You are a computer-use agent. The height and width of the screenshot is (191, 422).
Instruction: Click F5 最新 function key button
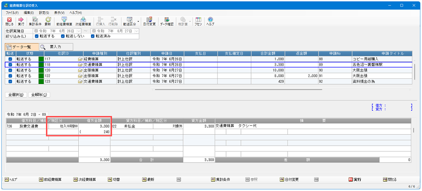148,179
